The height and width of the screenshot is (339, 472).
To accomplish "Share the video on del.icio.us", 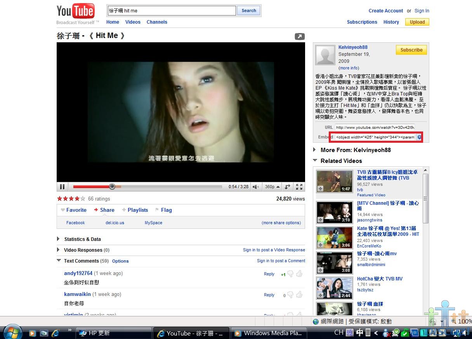I will [x=115, y=223].
